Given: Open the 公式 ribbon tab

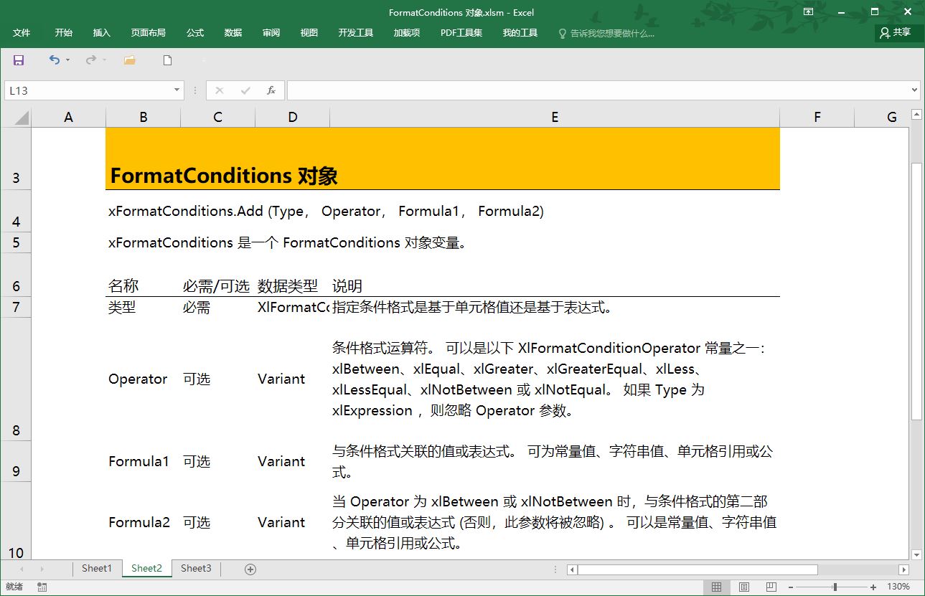Looking at the screenshot, I should click(194, 32).
